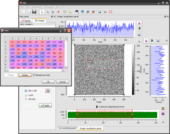Image resolution: width=170 pixels, height=134 pixels.
Task: Open data editor icon beside 500 x 500
Action: pyautogui.click(x=48, y=91)
